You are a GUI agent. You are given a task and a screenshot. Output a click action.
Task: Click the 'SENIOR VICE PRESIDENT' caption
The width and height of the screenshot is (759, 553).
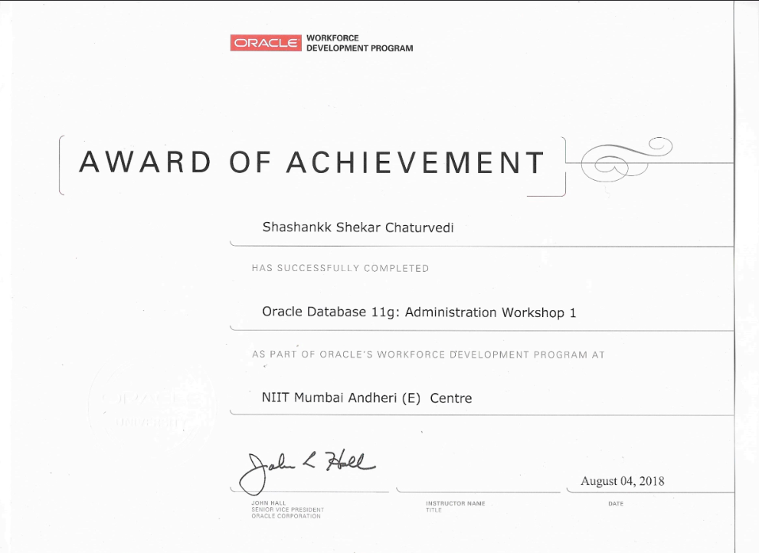point(287,509)
